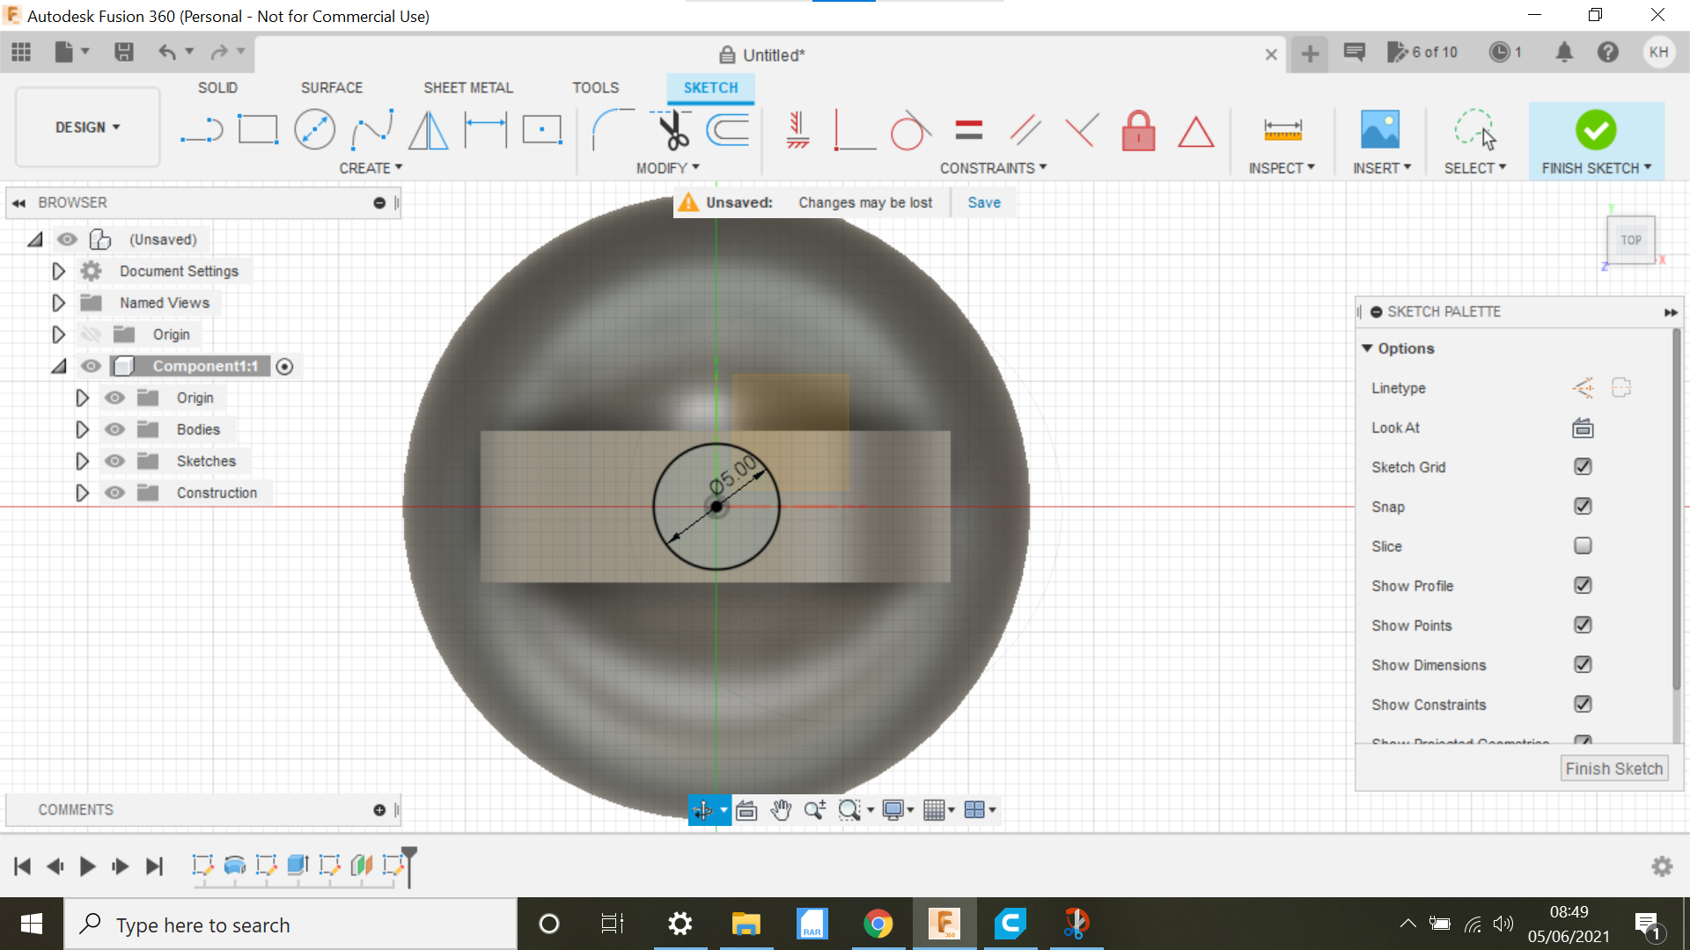The height and width of the screenshot is (950, 1690).
Task: Click Save in the unsaved changes banner
Action: (x=983, y=201)
